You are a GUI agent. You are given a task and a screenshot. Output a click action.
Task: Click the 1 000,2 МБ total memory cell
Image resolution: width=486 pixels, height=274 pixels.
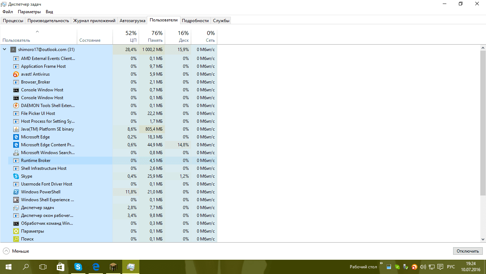coord(152,50)
